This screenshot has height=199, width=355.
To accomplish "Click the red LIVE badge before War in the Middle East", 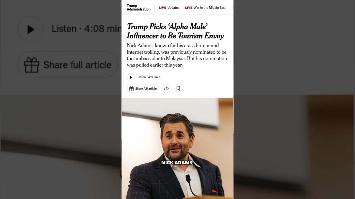I will (189, 8).
